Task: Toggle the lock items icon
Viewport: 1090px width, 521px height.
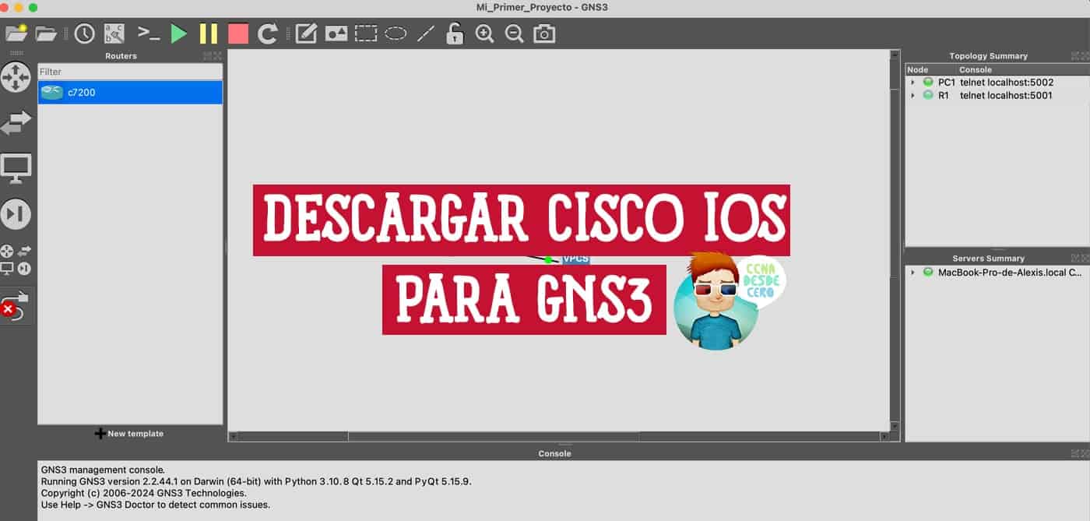Action: (454, 34)
